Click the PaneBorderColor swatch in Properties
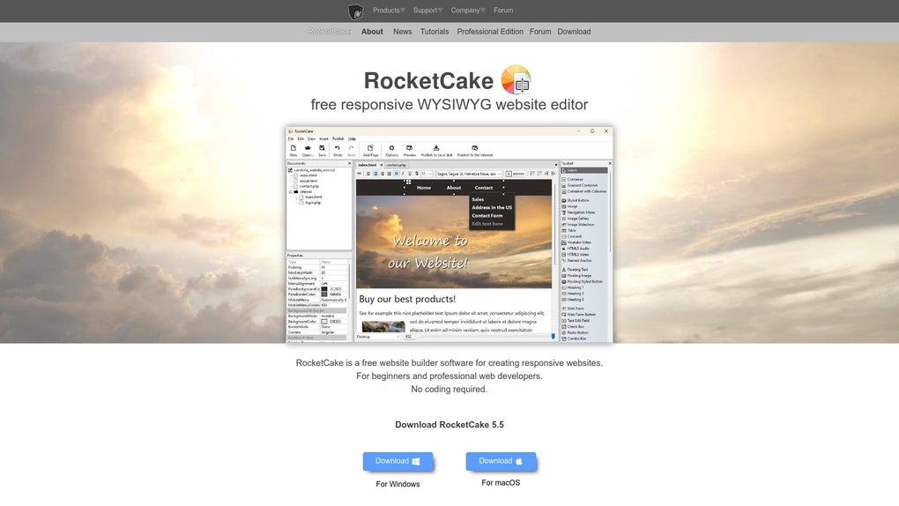Screen dimensions: 899x506 click(x=324, y=294)
